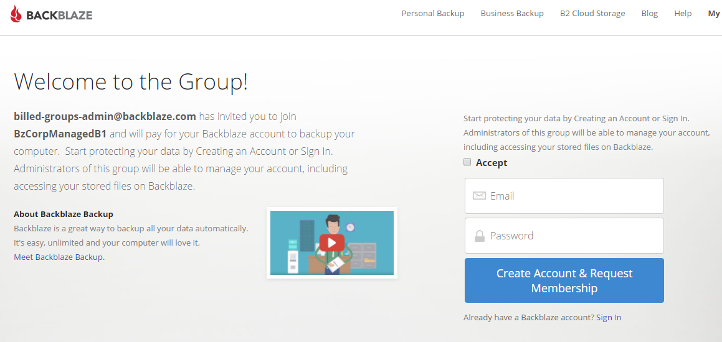Open the My account menu item
The width and height of the screenshot is (722, 342).
(714, 13)
